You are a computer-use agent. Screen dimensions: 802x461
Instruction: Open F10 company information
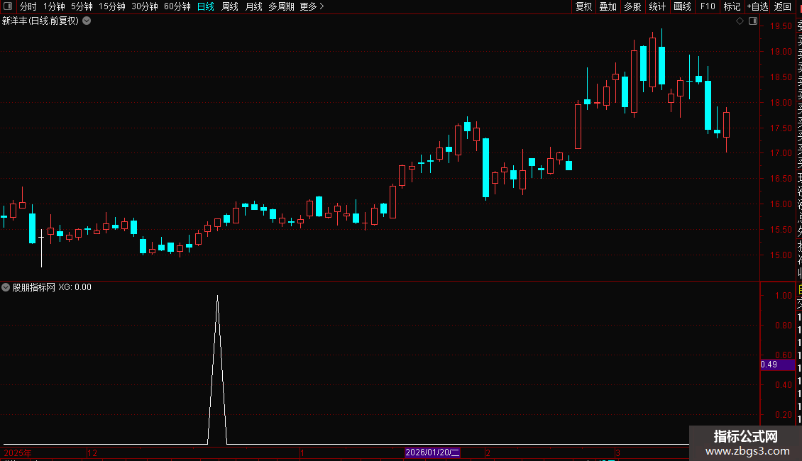pyautogui.click(x=708, y=6)
